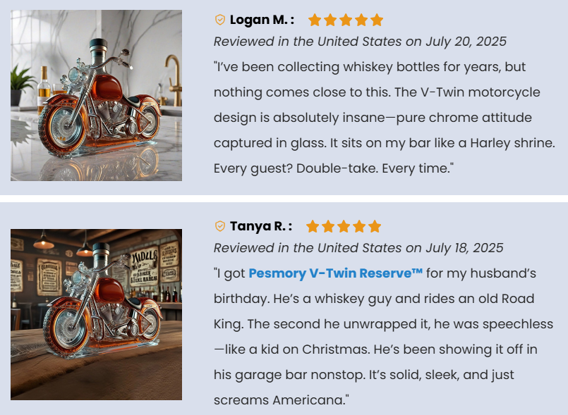Click the third star in Logan M.'s rating
This screenshot has height=415, width=568.
pos(346,20)
